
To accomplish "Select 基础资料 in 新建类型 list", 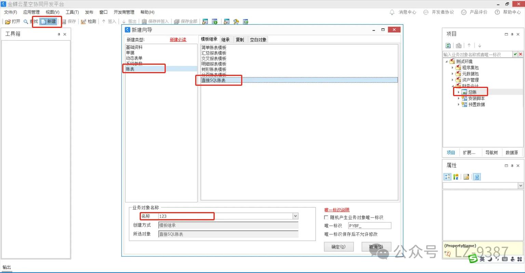I will 134,47.
